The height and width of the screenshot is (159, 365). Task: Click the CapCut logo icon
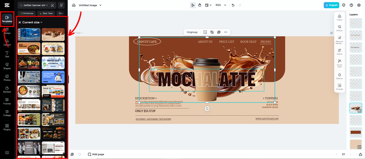tap(7, 5)
